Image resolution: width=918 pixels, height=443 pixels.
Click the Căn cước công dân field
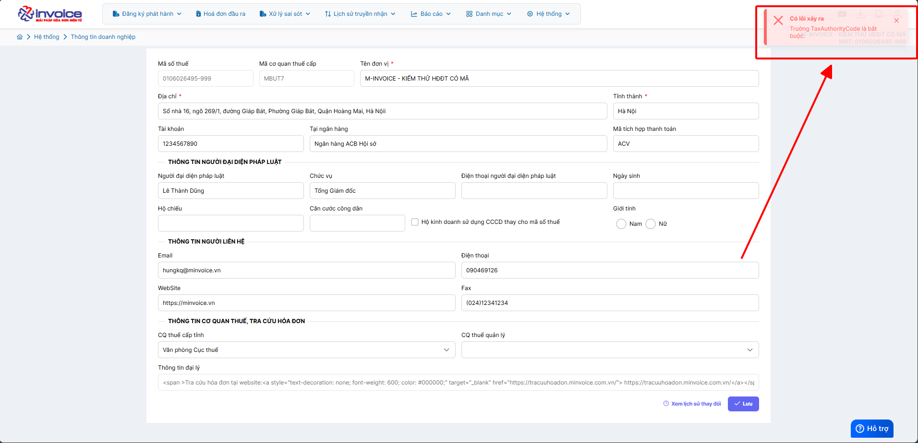(x=357, y=223)
